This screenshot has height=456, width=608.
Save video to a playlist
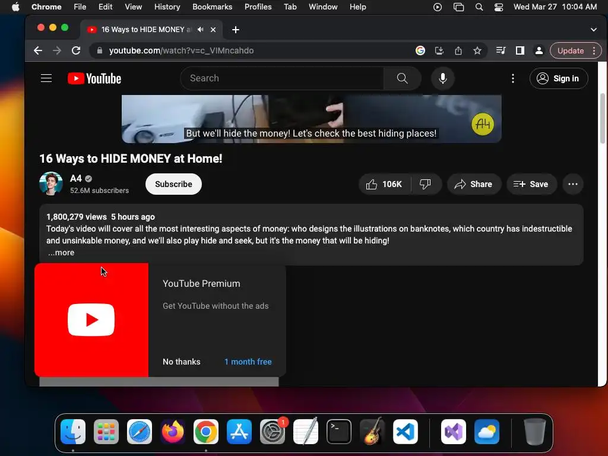pos(531,184)
